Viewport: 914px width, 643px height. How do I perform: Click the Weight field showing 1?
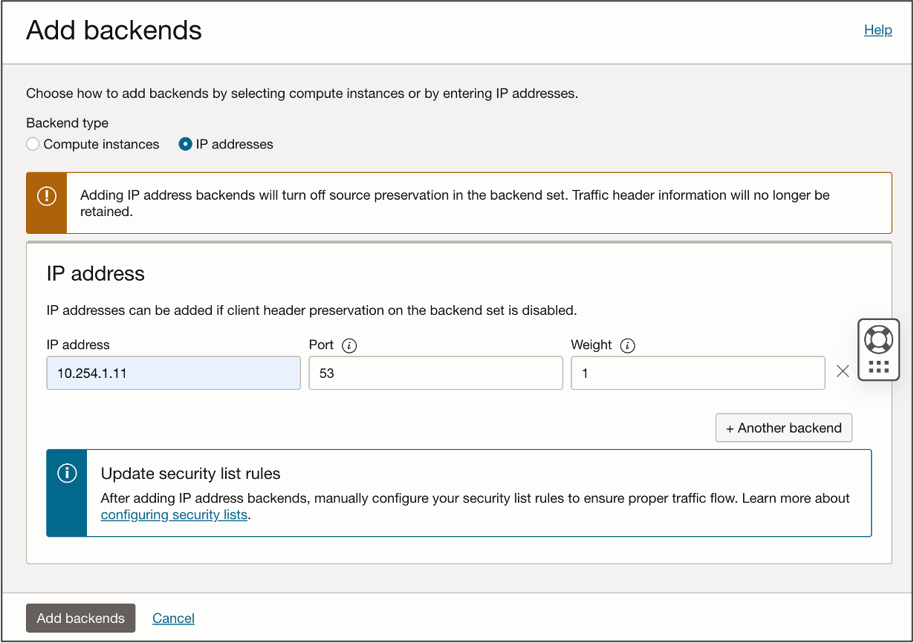(697, 373)
